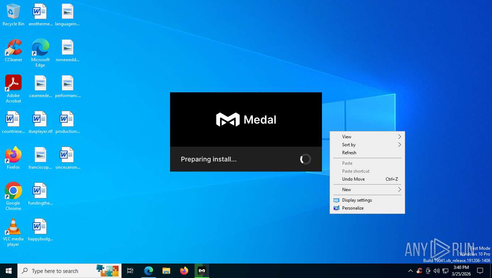Expand the View submenu in context menu
This screenshot has height=278, width=492.
(x=367, y=137)
